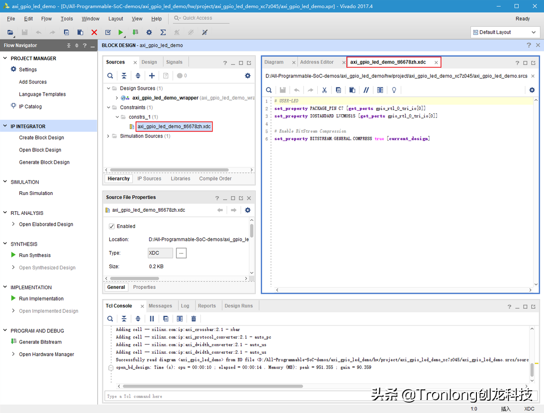This screenshot has width=544, height=413.
Task: Click the Quick Access search field
Action: coord(201,18)
